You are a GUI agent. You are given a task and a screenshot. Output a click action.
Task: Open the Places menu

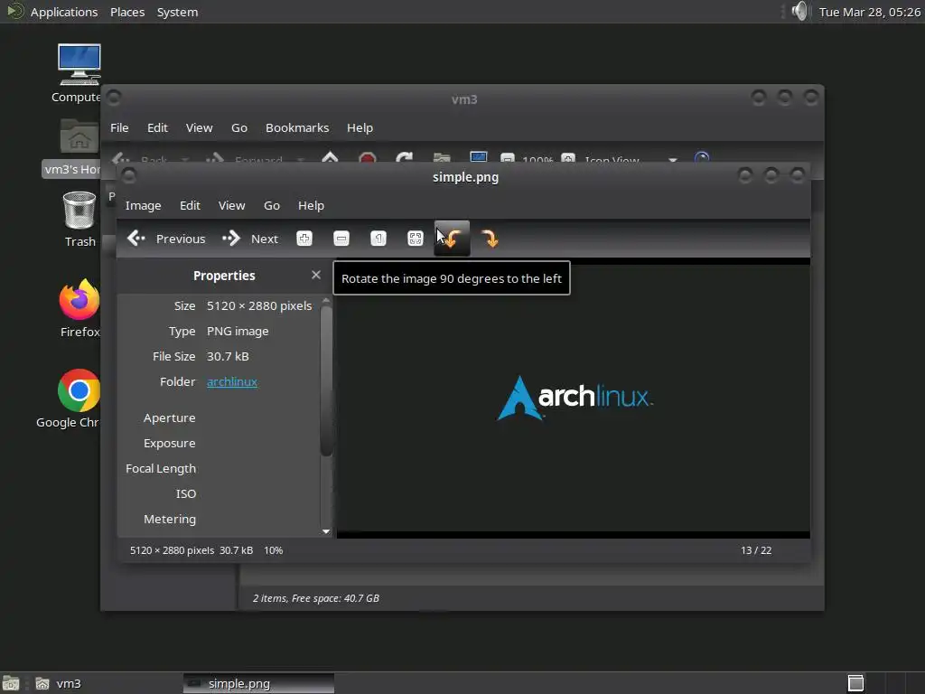127,12
